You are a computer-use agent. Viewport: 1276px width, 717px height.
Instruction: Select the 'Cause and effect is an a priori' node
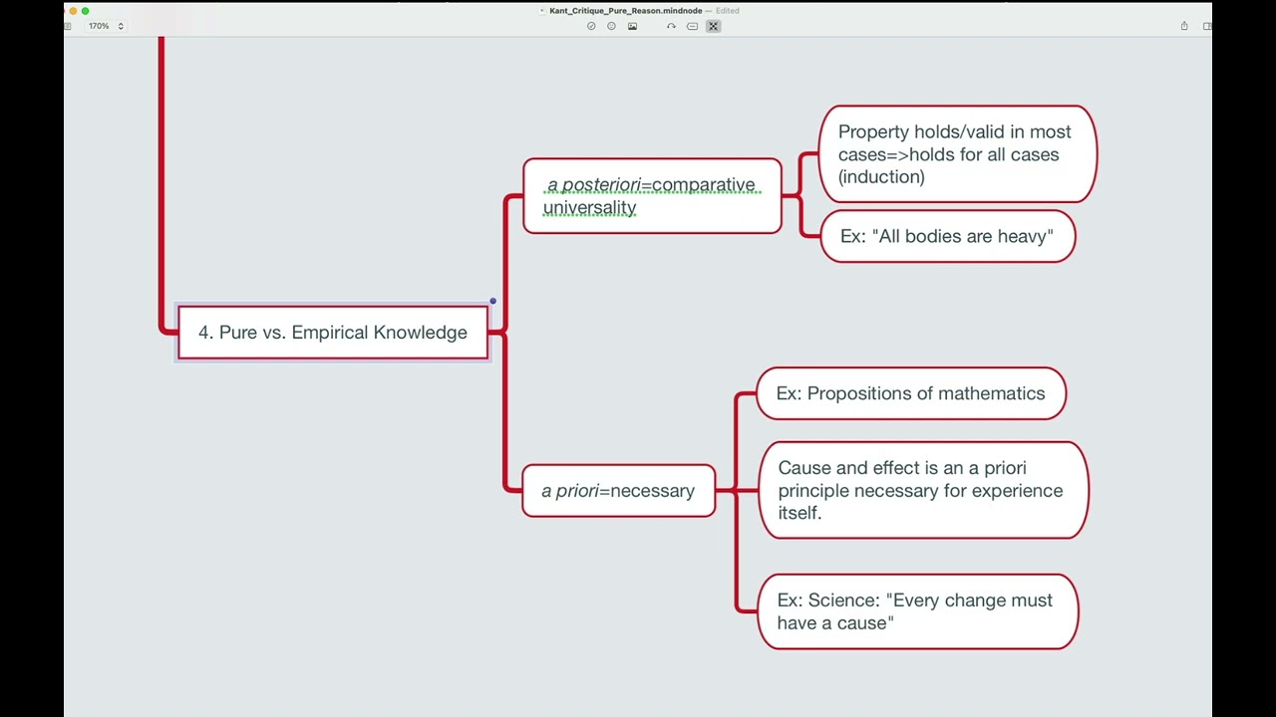923,490
